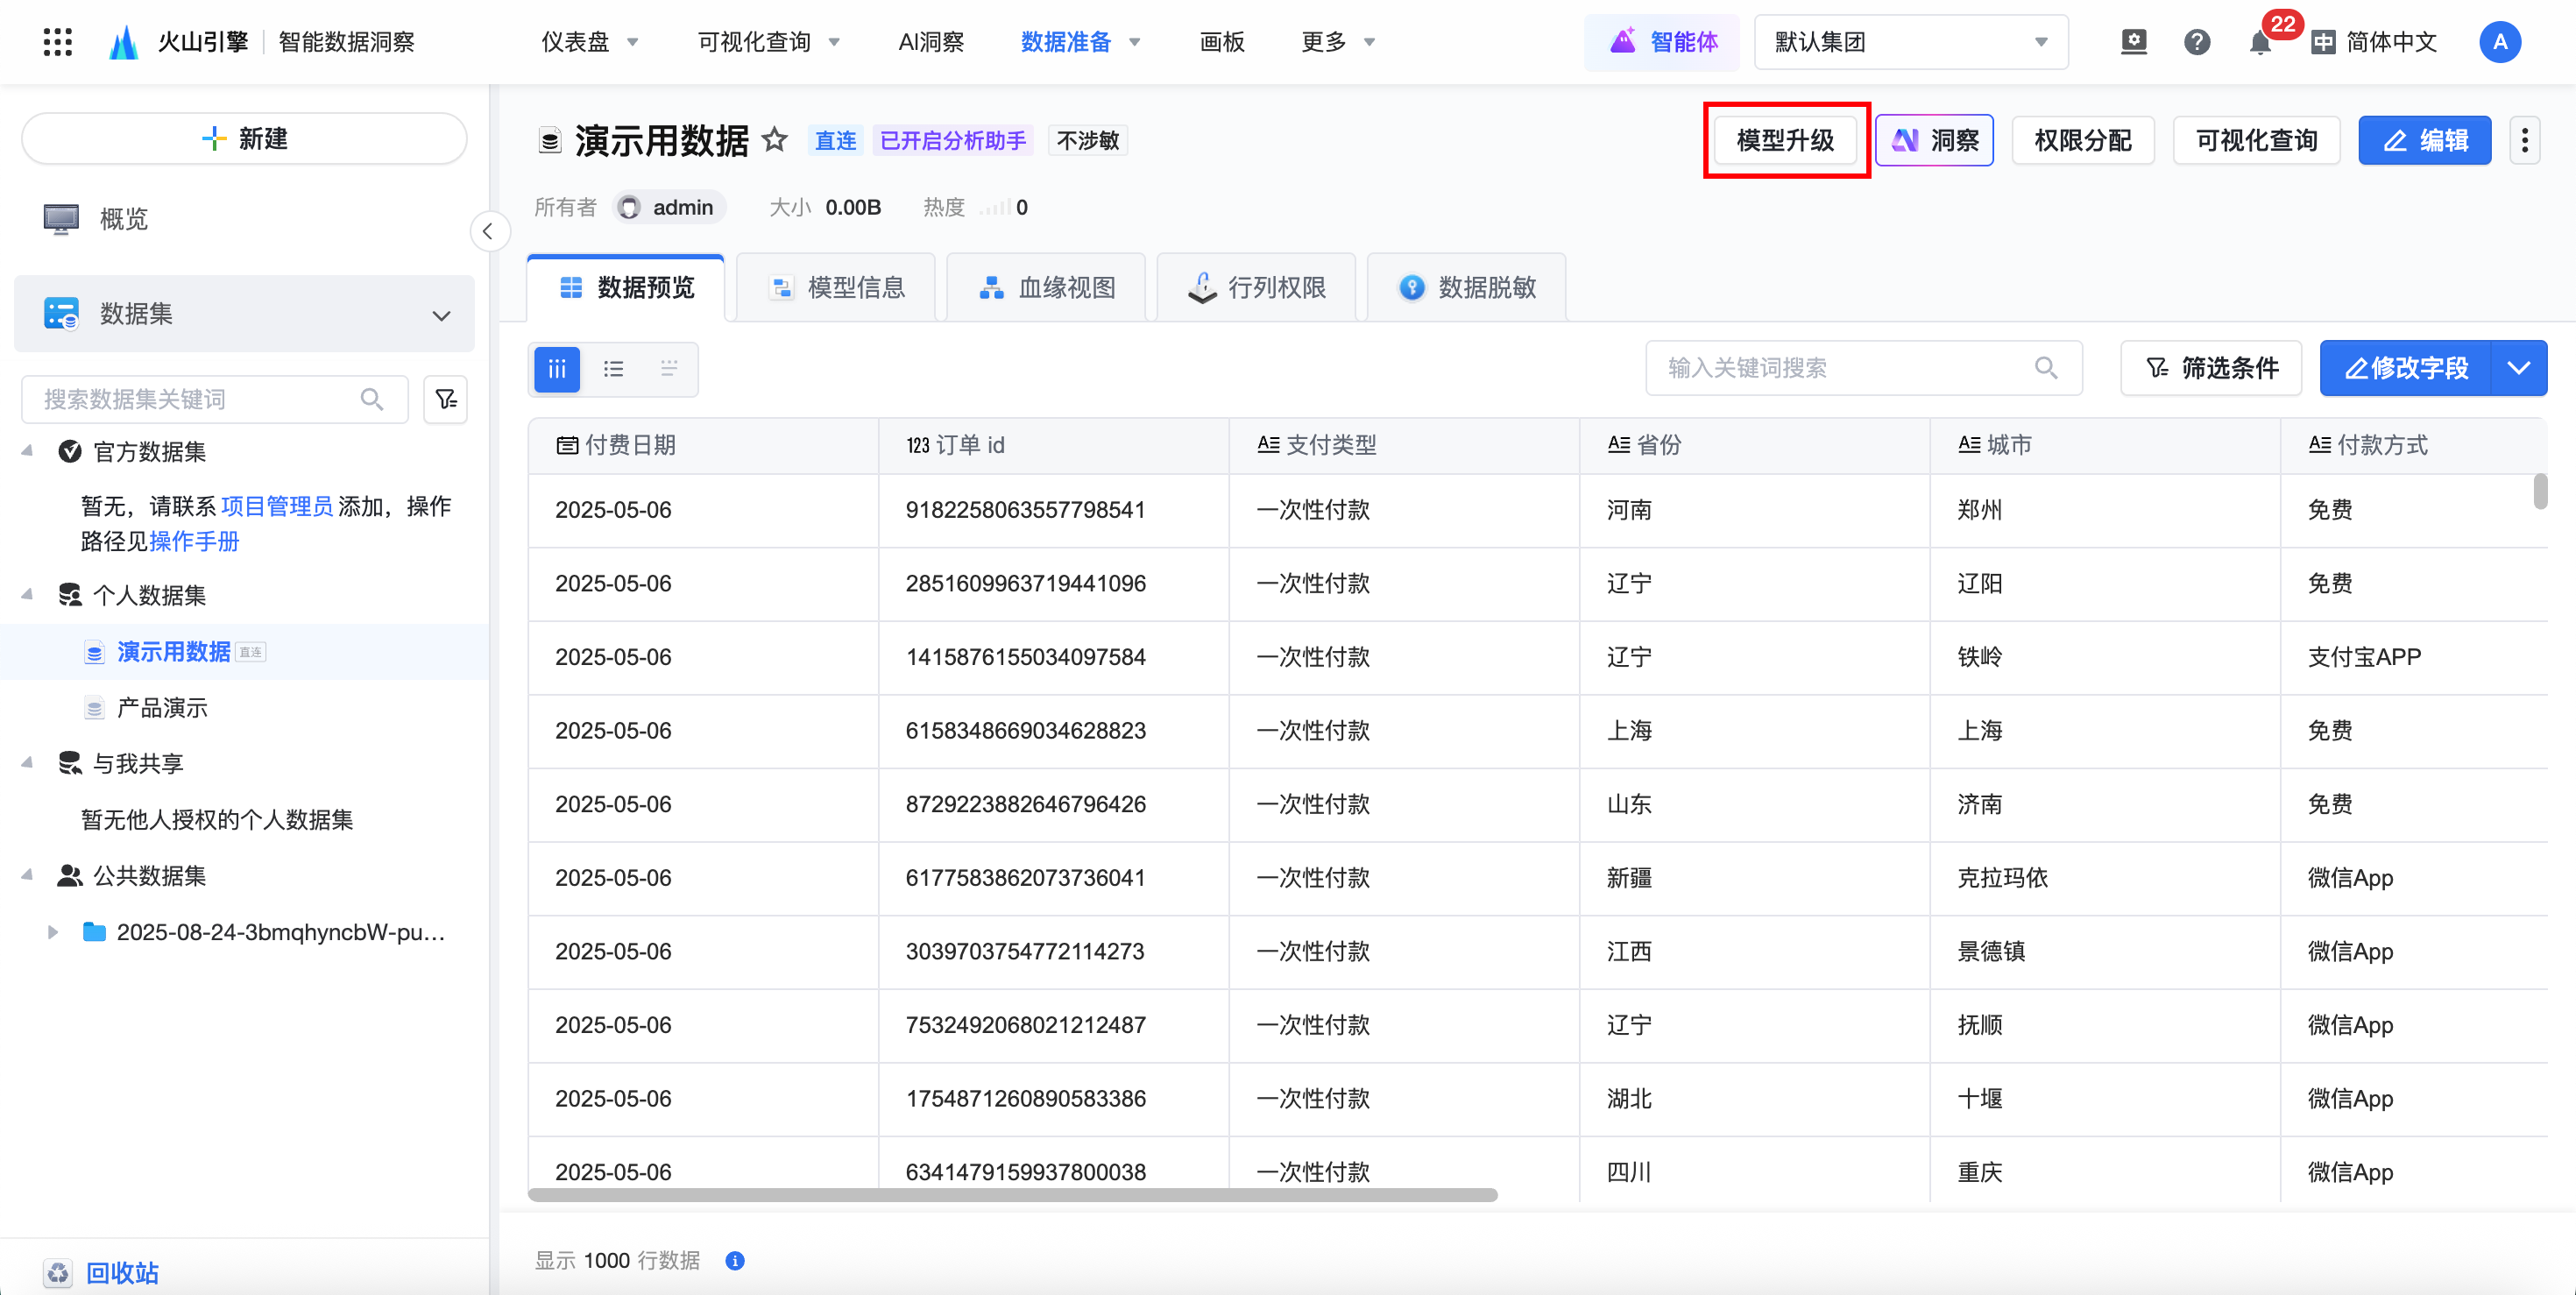Click the info icon next to row count
Viewport: 2576px width, 1295px height.
click(735, 1260)
